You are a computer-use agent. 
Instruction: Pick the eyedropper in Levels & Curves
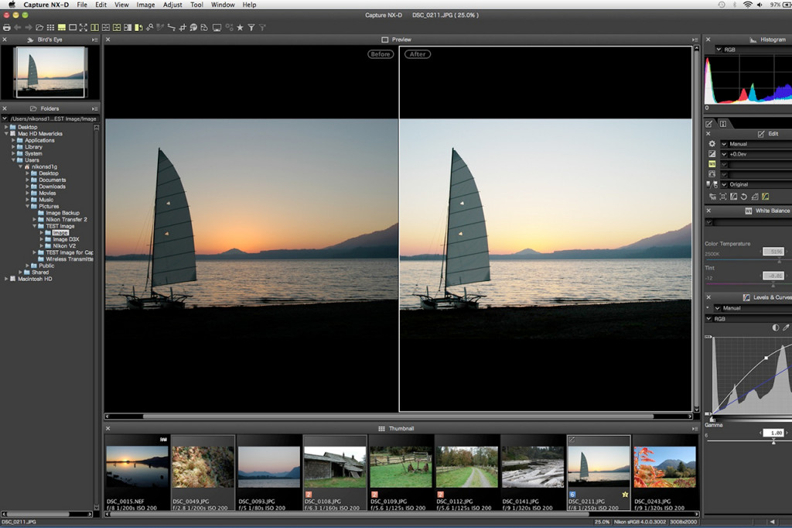(x=786, y=328)
